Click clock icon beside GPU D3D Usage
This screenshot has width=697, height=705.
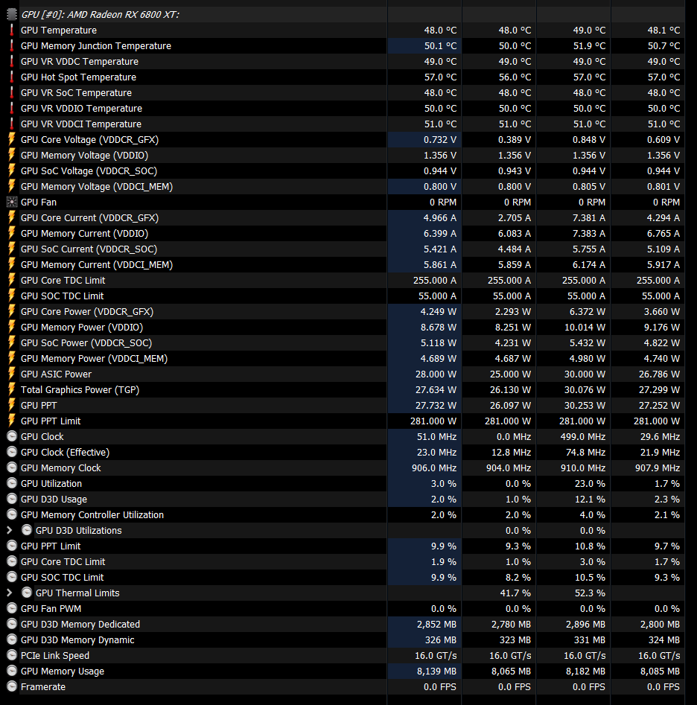click(x=12, y=499)
